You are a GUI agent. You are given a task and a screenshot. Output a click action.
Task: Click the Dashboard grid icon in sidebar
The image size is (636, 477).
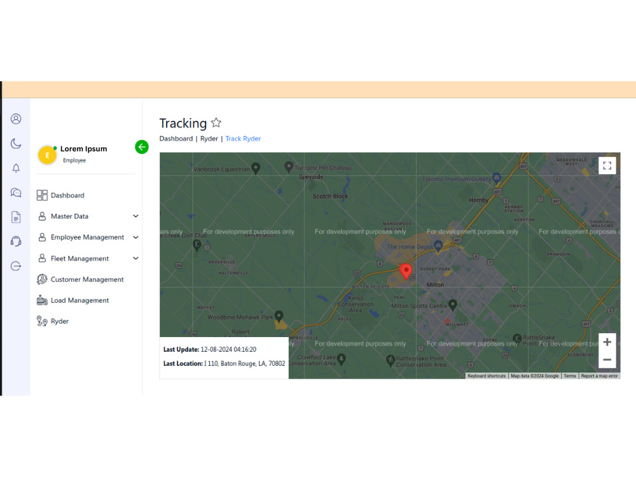pos(42,195)
